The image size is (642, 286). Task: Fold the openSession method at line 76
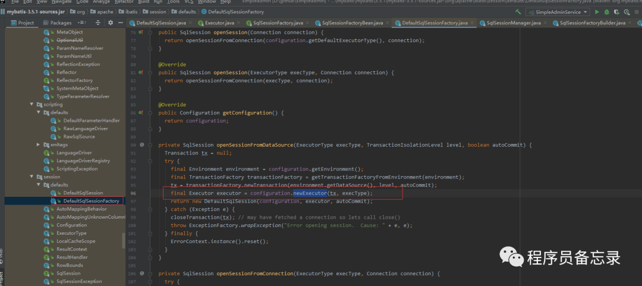[150, 32]
